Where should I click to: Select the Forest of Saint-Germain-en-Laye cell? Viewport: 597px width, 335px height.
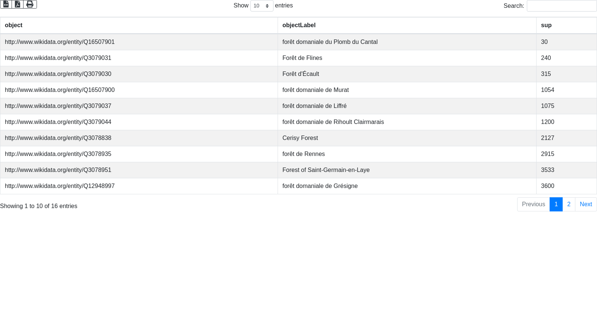click(x=326, y=170)
